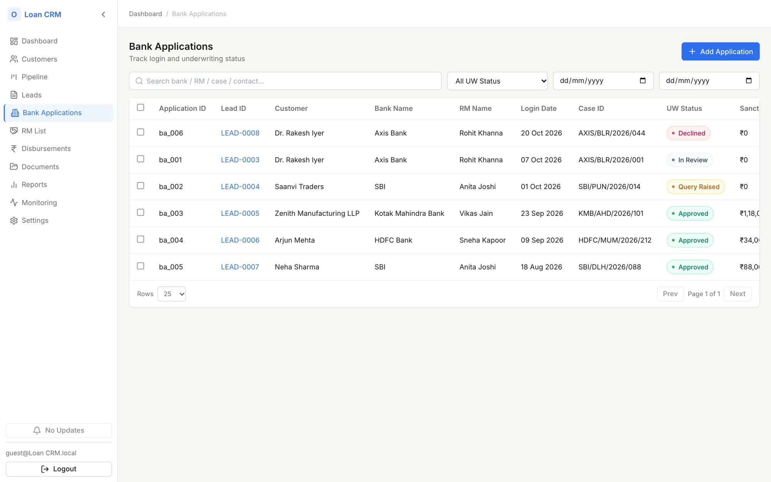Viewport: 771px width, 482px height.
Task: Click the Query Raised status badge
Action: point(696,187)
